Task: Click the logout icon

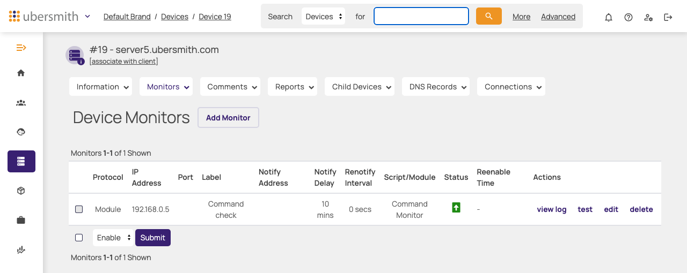Action: pos(668,17)
